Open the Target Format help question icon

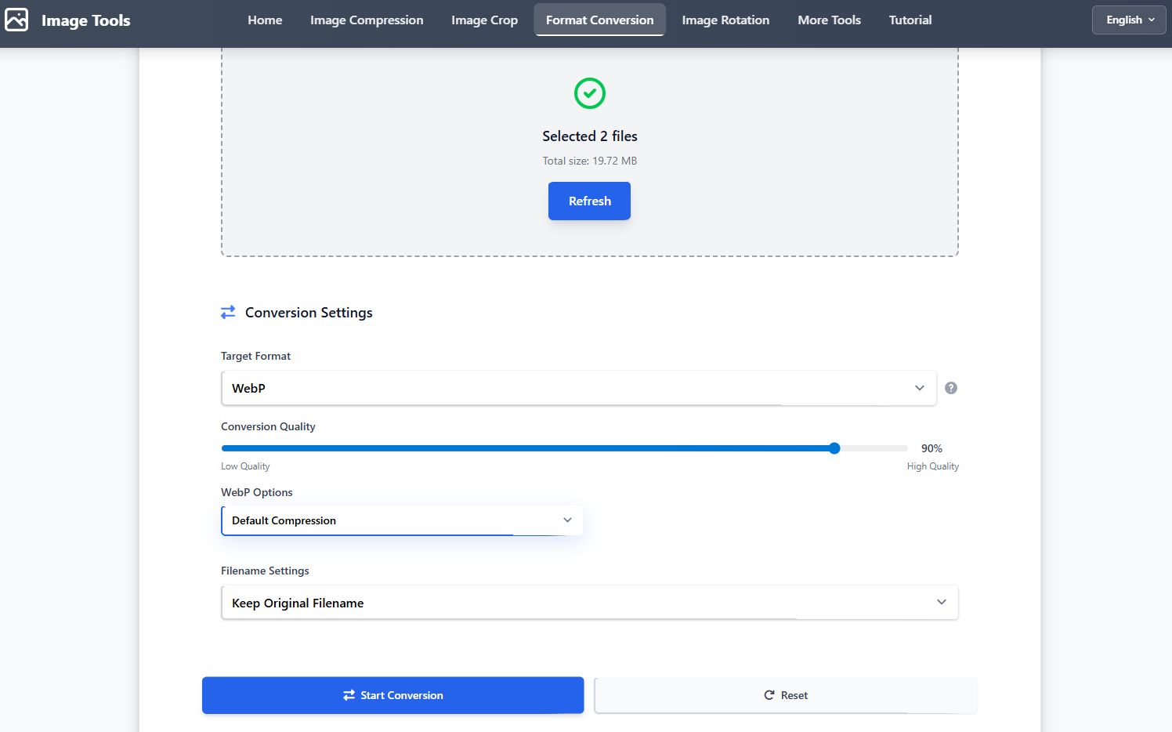point(951,388)
